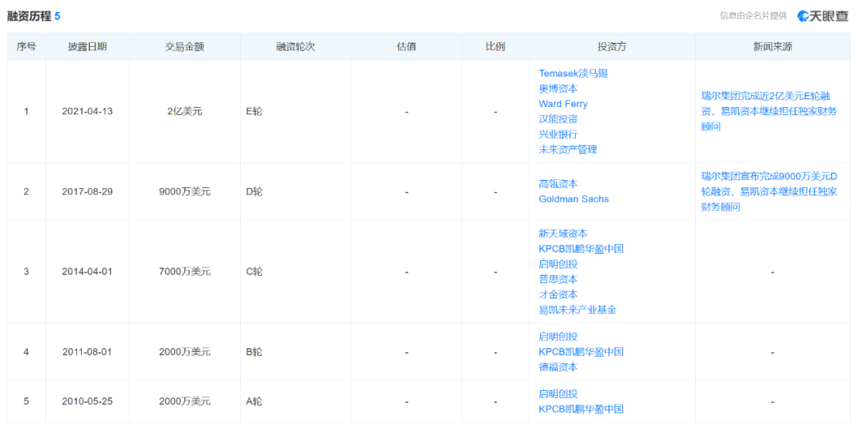858x429 pixels.
Task: Click the 融资历程 section heading
Action: click(x=29, y=17)
